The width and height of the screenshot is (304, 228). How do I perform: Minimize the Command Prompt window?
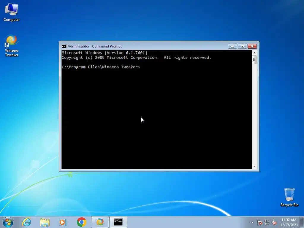[x=233, y=46]
